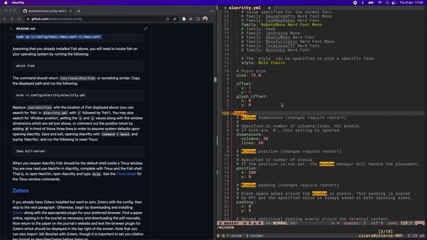This screenshot has width=427, height=240.
Task: Click the date and time clock
Action: (411, 3)
